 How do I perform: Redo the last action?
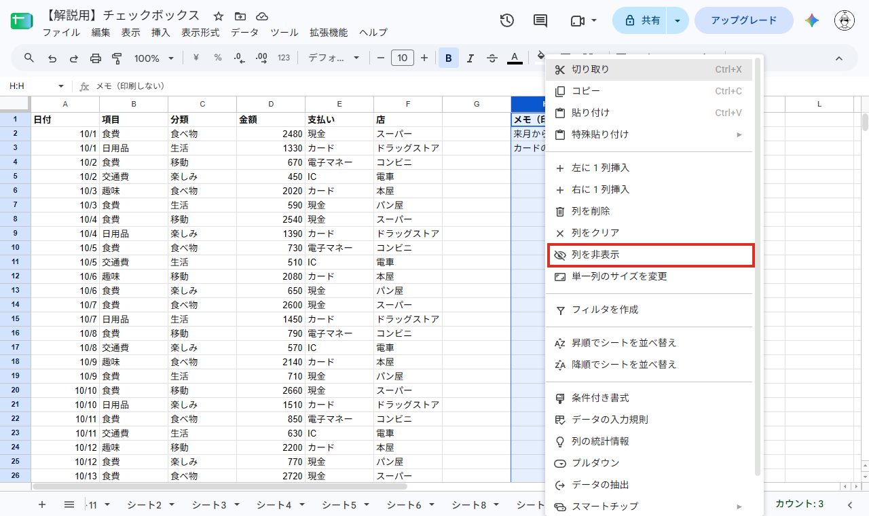pos(73,58)
